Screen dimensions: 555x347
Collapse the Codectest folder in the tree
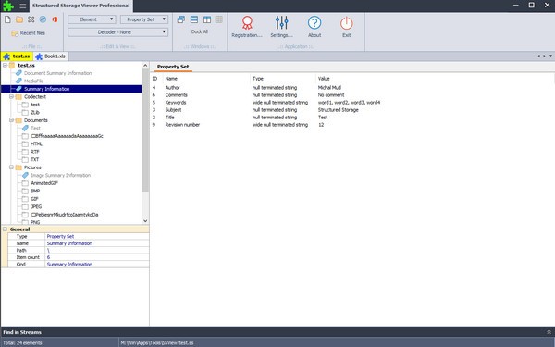tap(12, 96)
